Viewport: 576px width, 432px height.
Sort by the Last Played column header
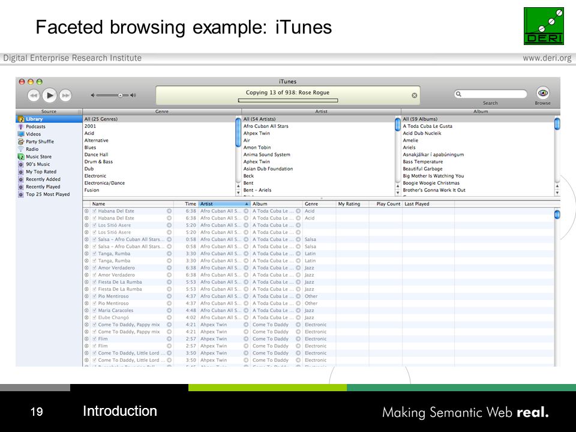pyautogui.click(x=428, y=204)
